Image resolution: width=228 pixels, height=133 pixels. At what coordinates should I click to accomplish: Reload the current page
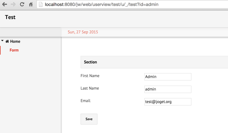click(22, 4)
